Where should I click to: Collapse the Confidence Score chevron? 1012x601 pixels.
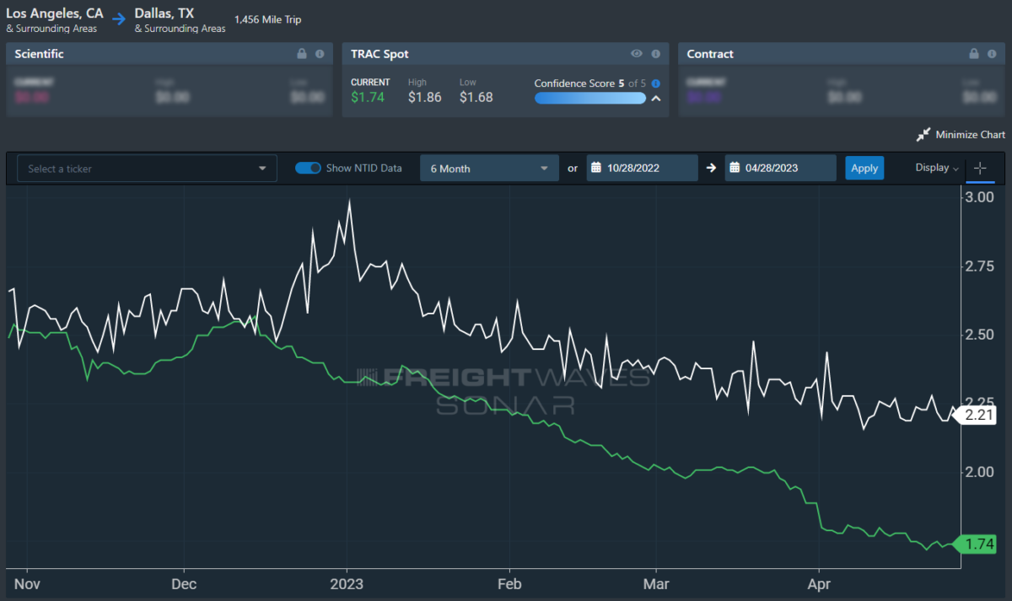click(x=655, y=99)
